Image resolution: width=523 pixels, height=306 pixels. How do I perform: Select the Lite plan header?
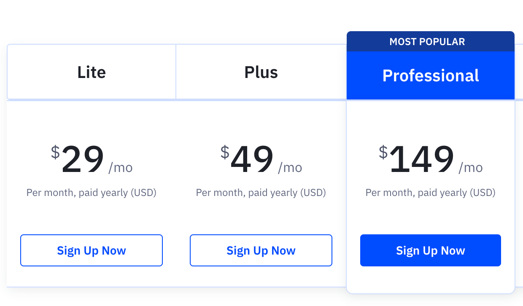point(91,72)
